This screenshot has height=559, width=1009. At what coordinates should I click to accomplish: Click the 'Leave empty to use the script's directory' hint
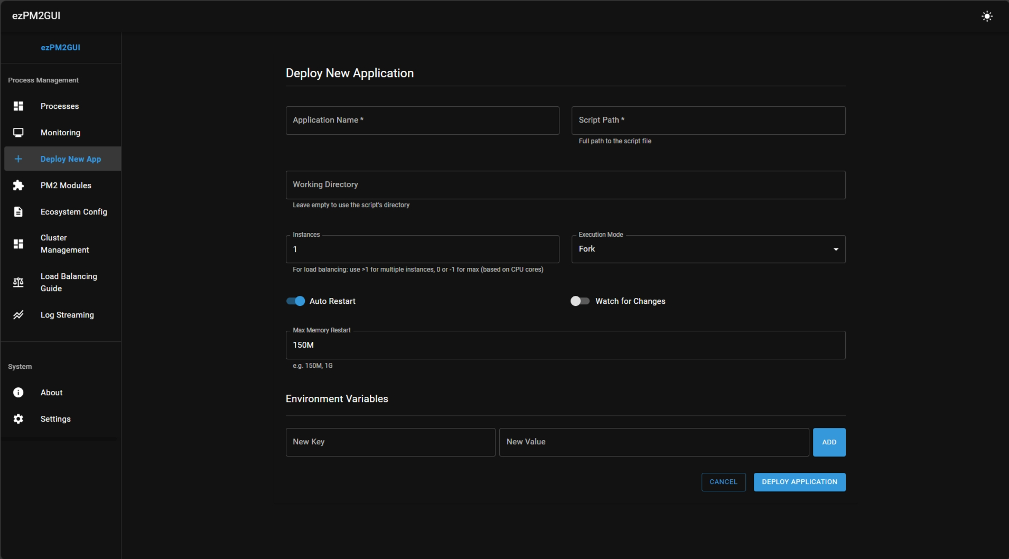[351, 205]
